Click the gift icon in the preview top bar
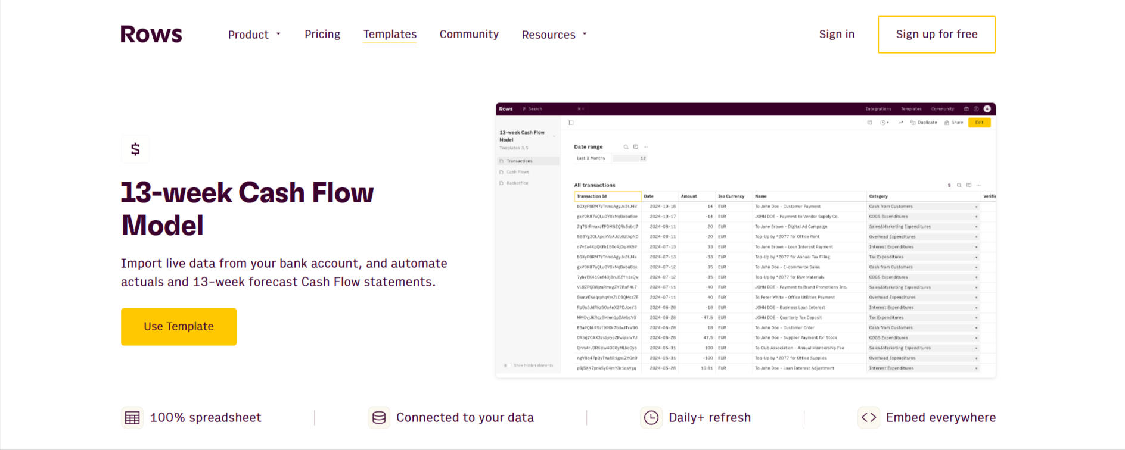 pos(966,109)
